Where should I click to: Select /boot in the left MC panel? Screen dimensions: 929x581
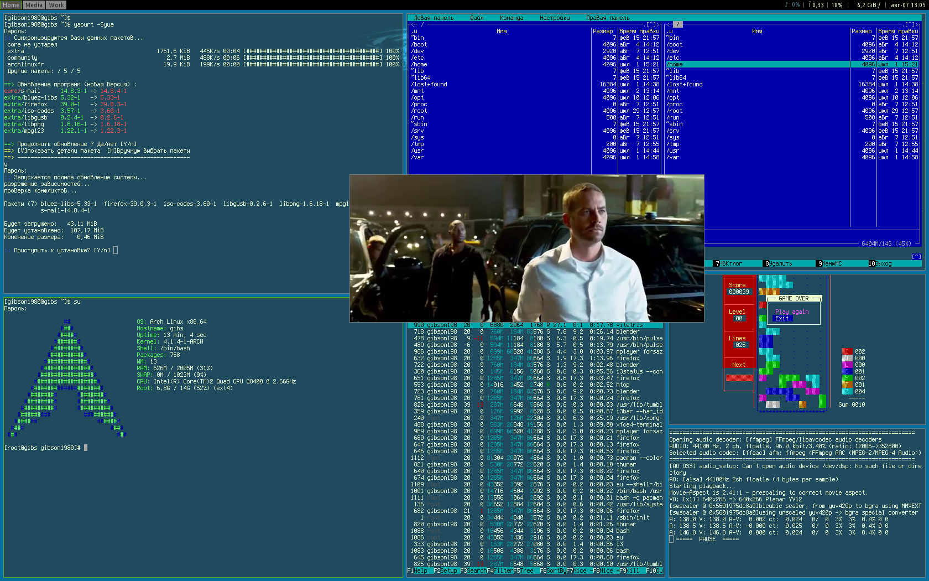[535, 44]
